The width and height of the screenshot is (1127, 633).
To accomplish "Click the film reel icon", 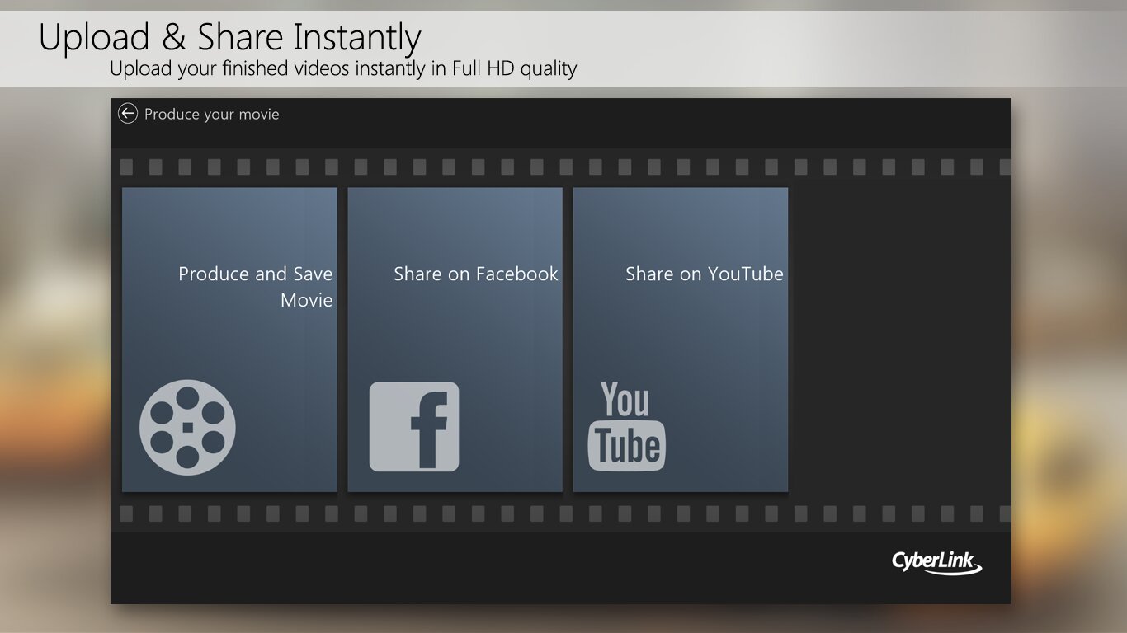I will click(187, 427).
